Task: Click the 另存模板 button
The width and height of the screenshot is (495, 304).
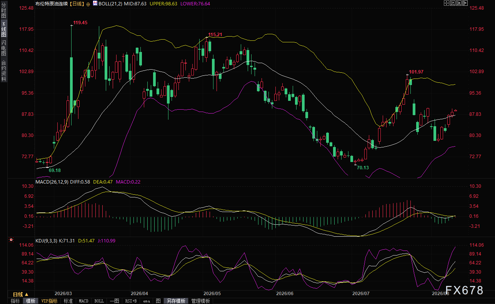Action: pyautogui.click(x=176, y=301)
